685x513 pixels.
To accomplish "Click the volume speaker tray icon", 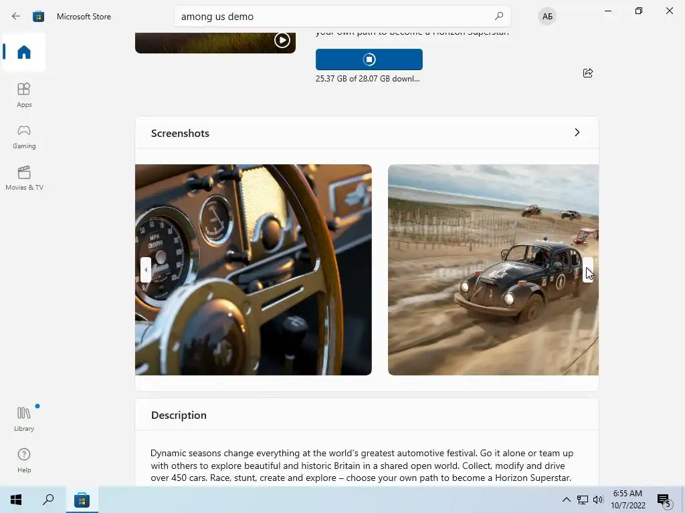I will pos(598,500).
